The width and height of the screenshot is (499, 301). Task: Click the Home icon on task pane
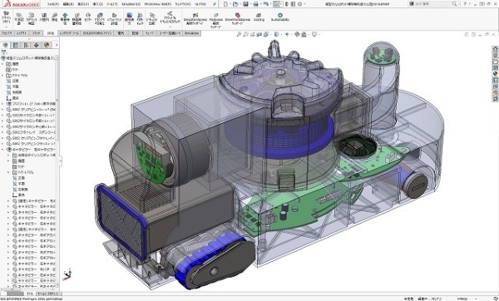pyautogui.click(x=495, y=49)
